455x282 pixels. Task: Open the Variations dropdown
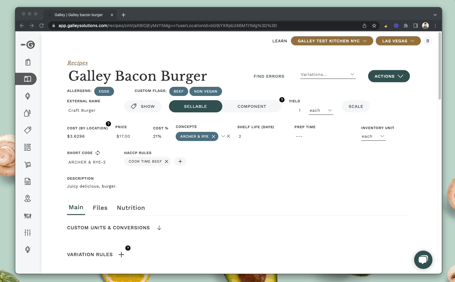click(x=328, y=74)
